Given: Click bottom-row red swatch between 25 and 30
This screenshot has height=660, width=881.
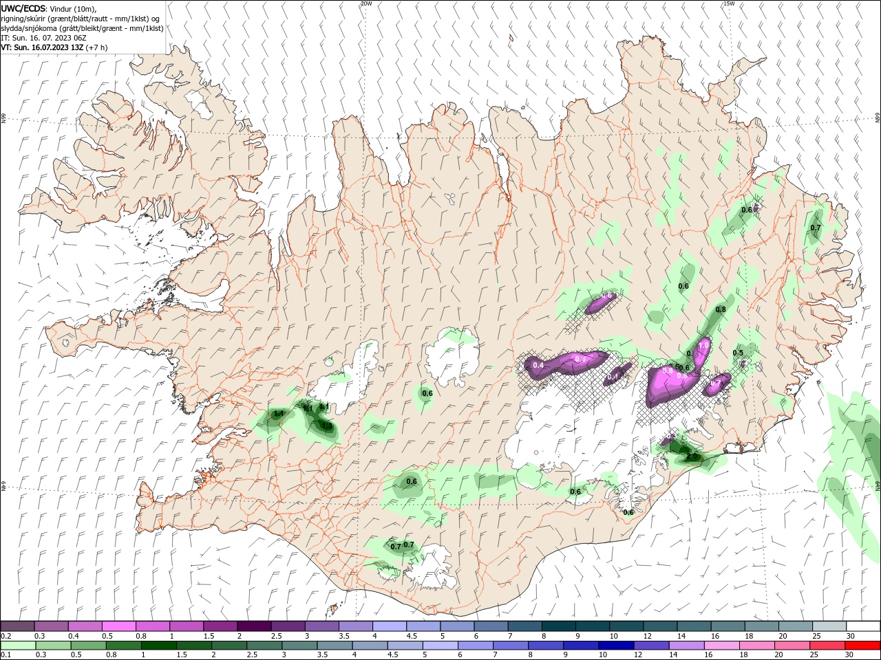Looking at the screenshot, I should (x=827, y=646).
